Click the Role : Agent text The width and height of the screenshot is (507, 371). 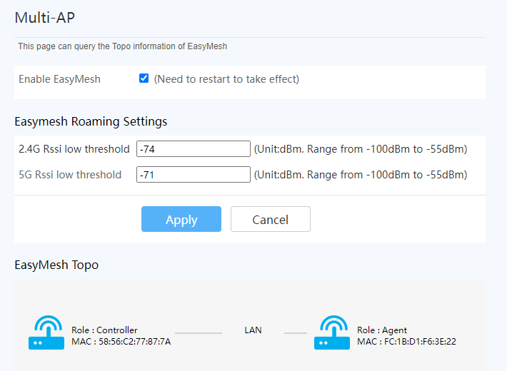(382, 330)
